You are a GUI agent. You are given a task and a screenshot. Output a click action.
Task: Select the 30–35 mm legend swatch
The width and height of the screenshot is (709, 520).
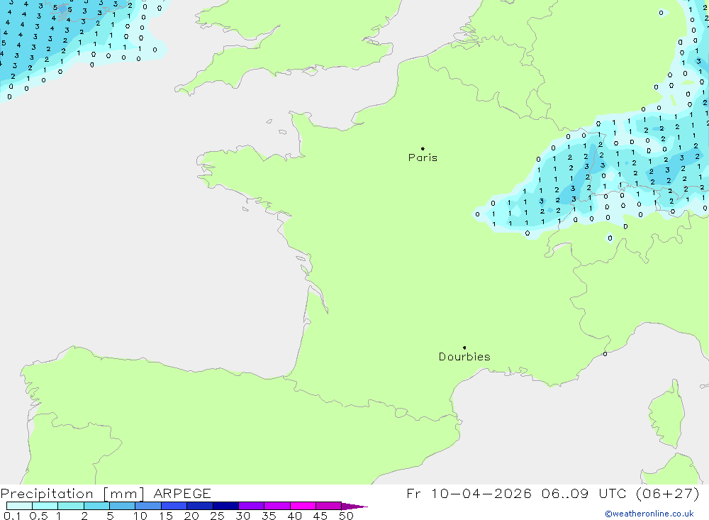(251, 506)
